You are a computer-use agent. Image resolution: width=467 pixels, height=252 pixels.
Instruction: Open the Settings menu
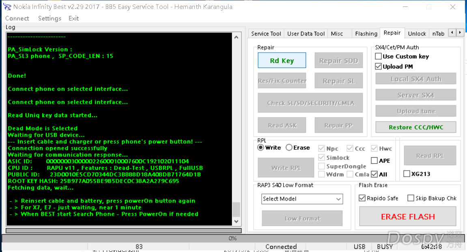click(49, 19)
